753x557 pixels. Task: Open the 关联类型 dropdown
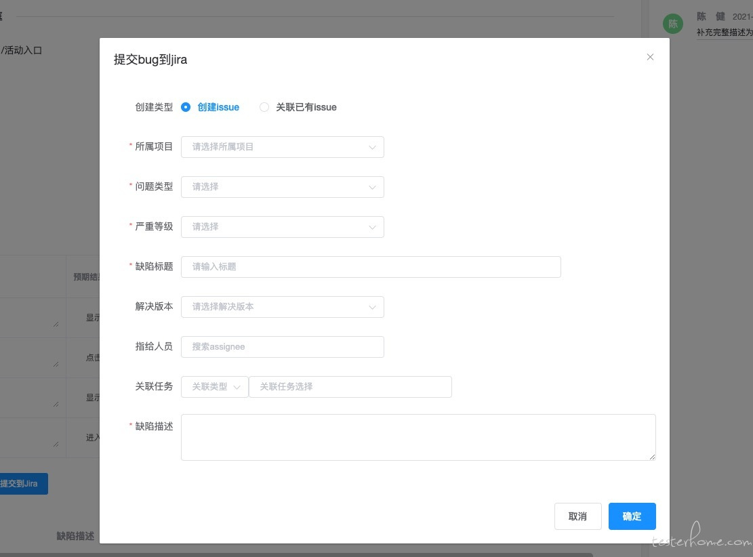pyautogui.click(x=215, y=386)
